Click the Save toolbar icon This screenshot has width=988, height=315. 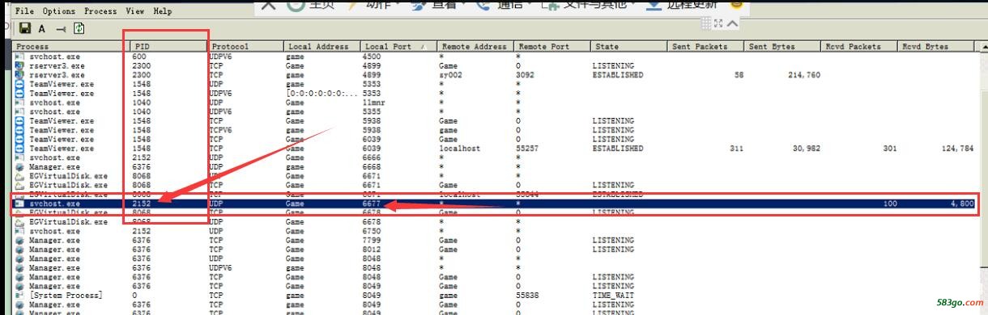pos(25,28)
